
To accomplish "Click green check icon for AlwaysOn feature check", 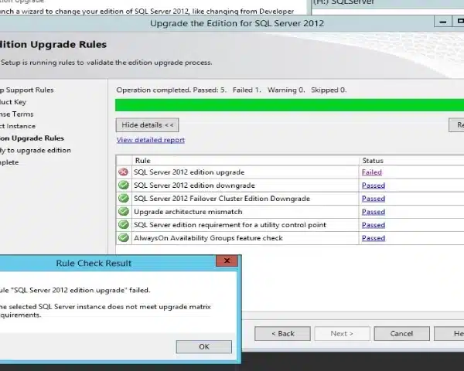I will pos(124,238).
